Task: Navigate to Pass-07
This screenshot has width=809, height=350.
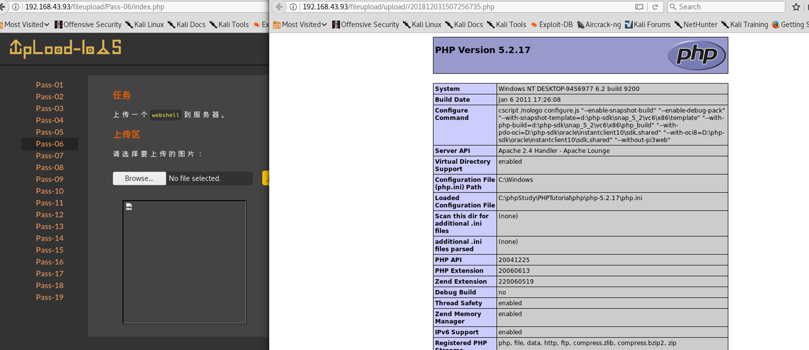Action: pyautogui.click(x=50, y=156)
